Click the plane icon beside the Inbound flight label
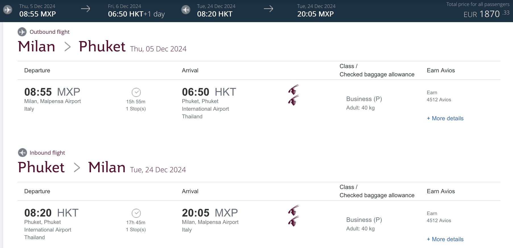513x248 pixels. tap(22, 153)
